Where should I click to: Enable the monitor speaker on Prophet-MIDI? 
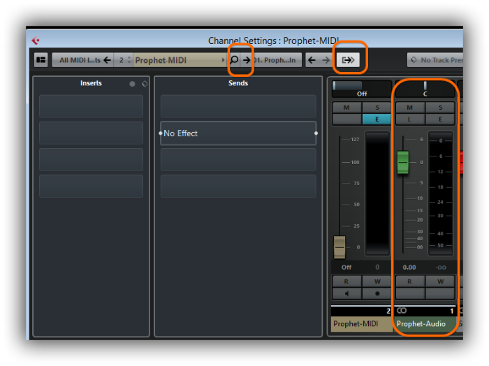[347, 293]
